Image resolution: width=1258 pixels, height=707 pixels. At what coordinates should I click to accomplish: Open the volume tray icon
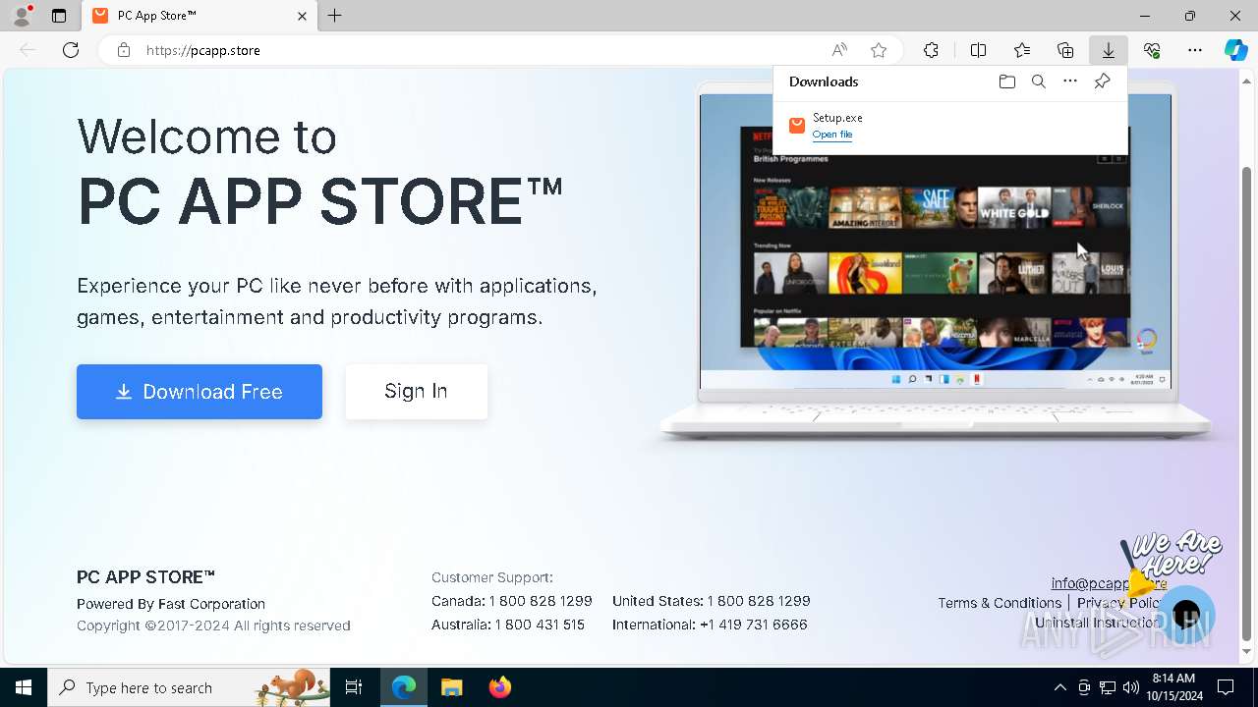[x=1131, y=687]
